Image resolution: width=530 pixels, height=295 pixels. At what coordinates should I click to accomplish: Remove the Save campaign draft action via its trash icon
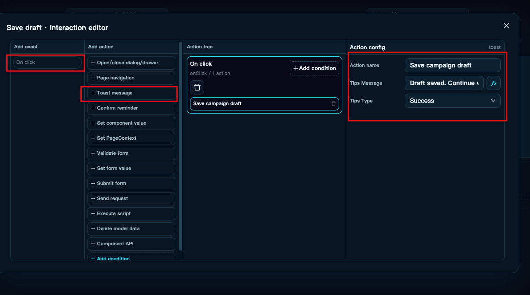[x=333, y=104]
